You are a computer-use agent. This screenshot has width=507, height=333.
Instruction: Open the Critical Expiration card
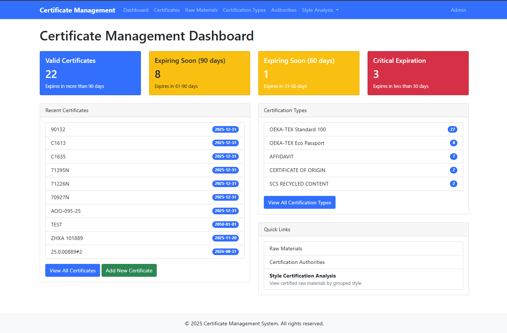pos(418,73)
